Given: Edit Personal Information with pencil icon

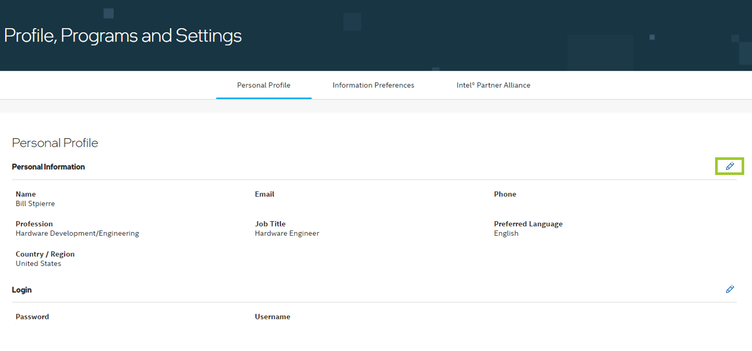Looking at the screenshot, I should [730, 166].
